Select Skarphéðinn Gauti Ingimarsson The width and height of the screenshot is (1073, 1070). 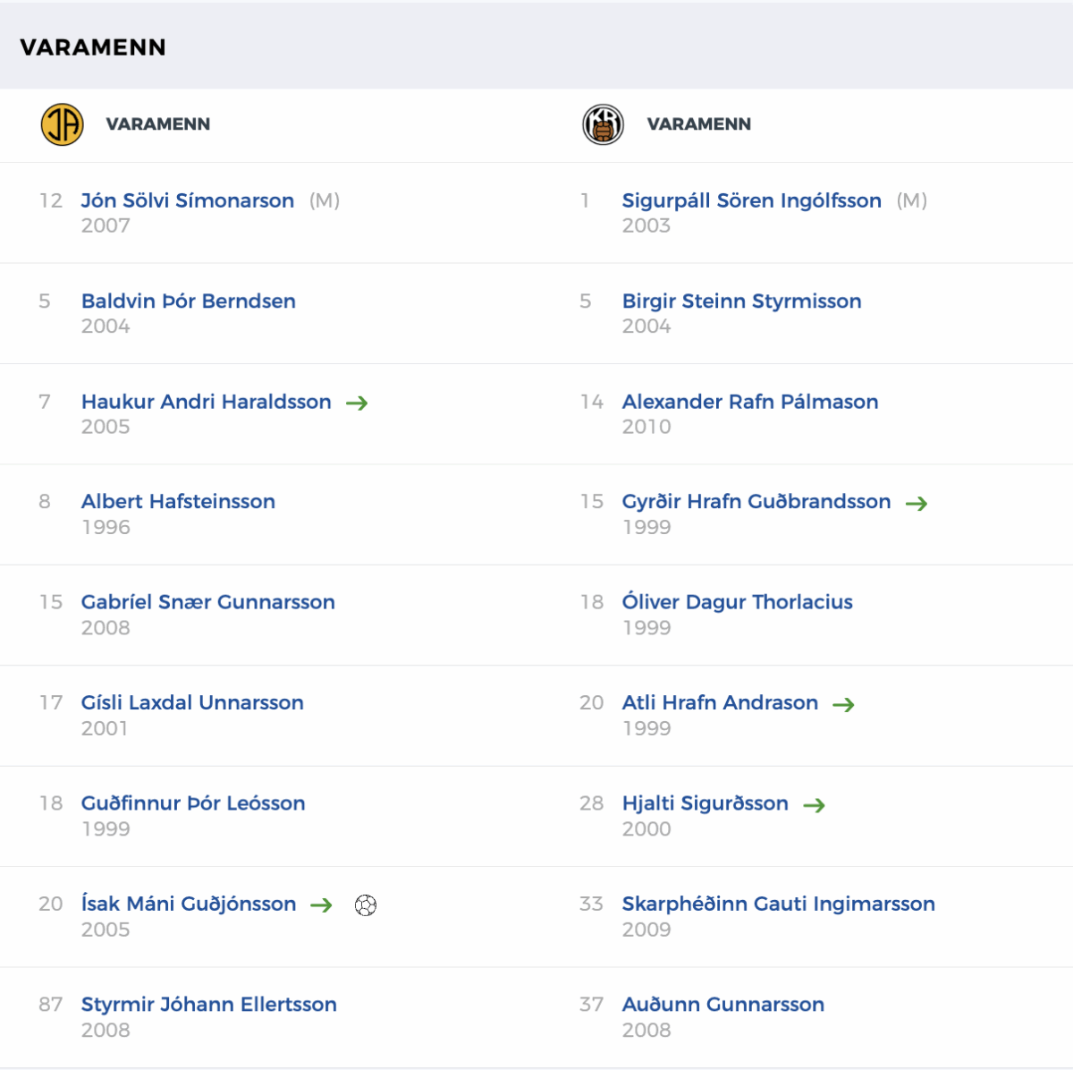click(778, 904)
